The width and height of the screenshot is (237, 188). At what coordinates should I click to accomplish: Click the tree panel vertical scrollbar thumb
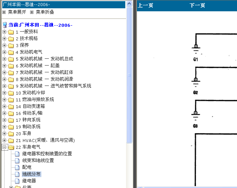click(x=129, y=75)
